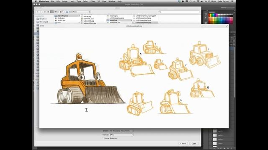Click the Actions play panel icon
The width and height of the screenshot is (268, 150).
206,17
